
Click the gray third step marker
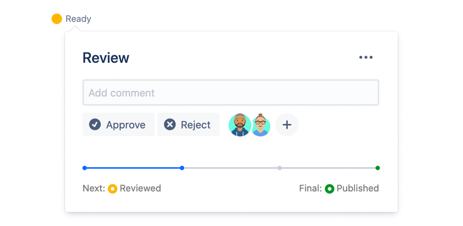pos(280,168)
